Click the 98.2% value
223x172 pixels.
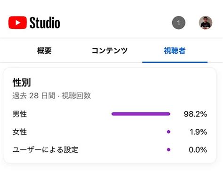coord(195,114)
